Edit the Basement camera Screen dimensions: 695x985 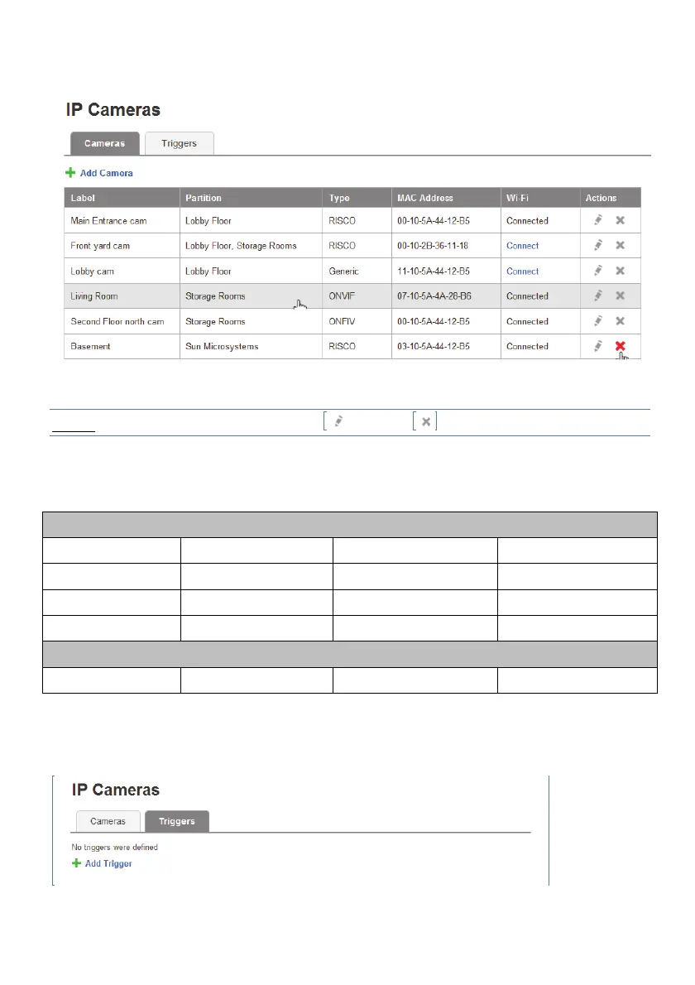[598, 346]
